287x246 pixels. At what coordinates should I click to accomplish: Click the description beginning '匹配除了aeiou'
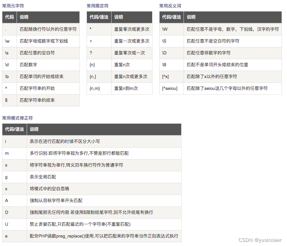pyautogui.click(x=227, y=89)
